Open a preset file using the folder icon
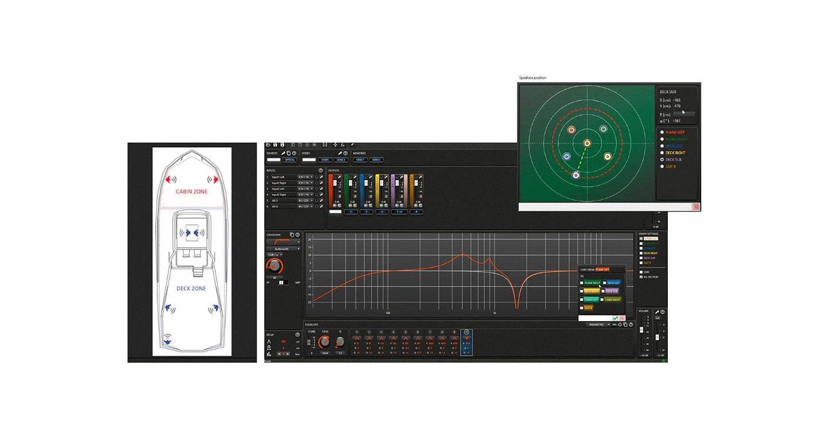The image size is (827, 441). (x=267, y=145)
